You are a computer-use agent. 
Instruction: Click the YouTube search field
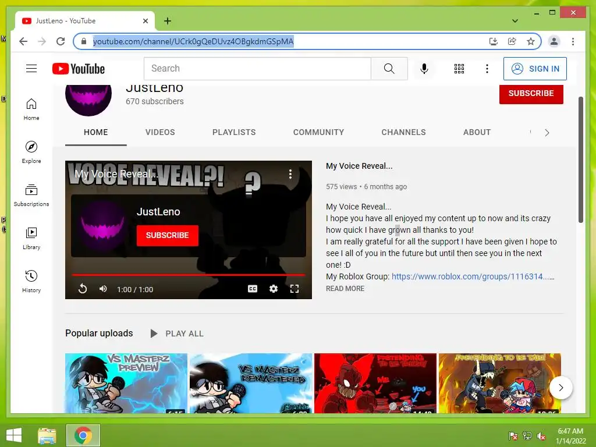point(257,69)
